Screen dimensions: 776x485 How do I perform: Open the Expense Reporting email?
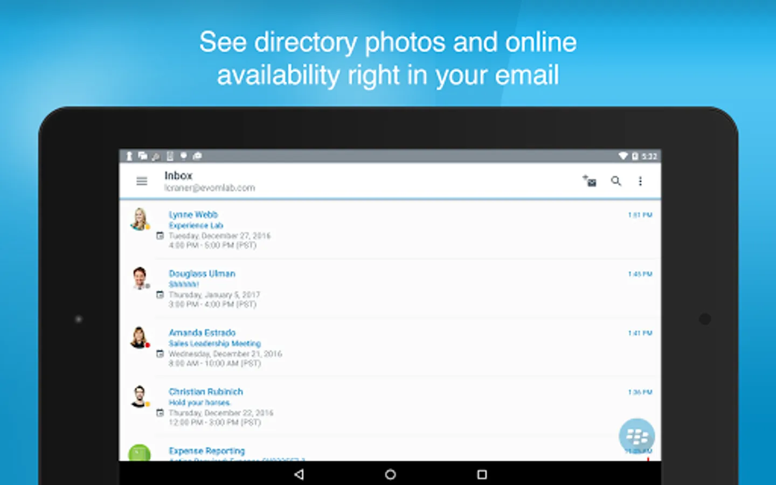(x=390, y=449)
